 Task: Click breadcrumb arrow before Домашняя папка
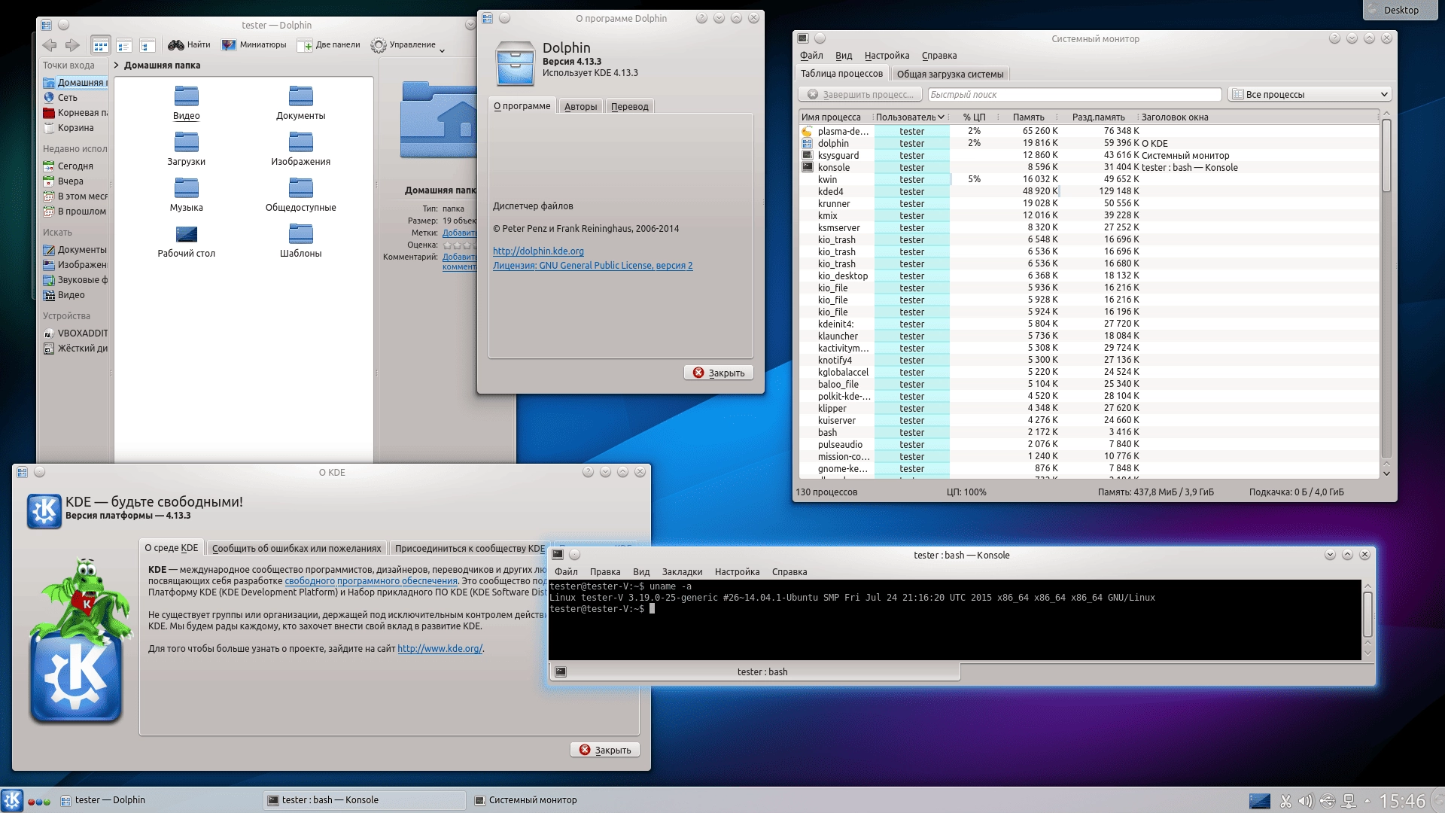click(117, 65)
